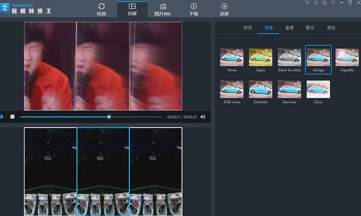Open the 转换 convert section
361x216 pixels.
pos(101,9)
